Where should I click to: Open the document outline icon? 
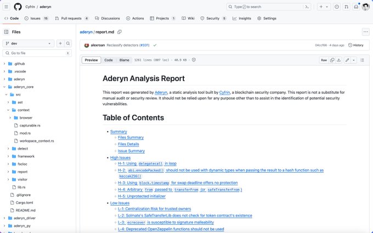click(362, 60)
